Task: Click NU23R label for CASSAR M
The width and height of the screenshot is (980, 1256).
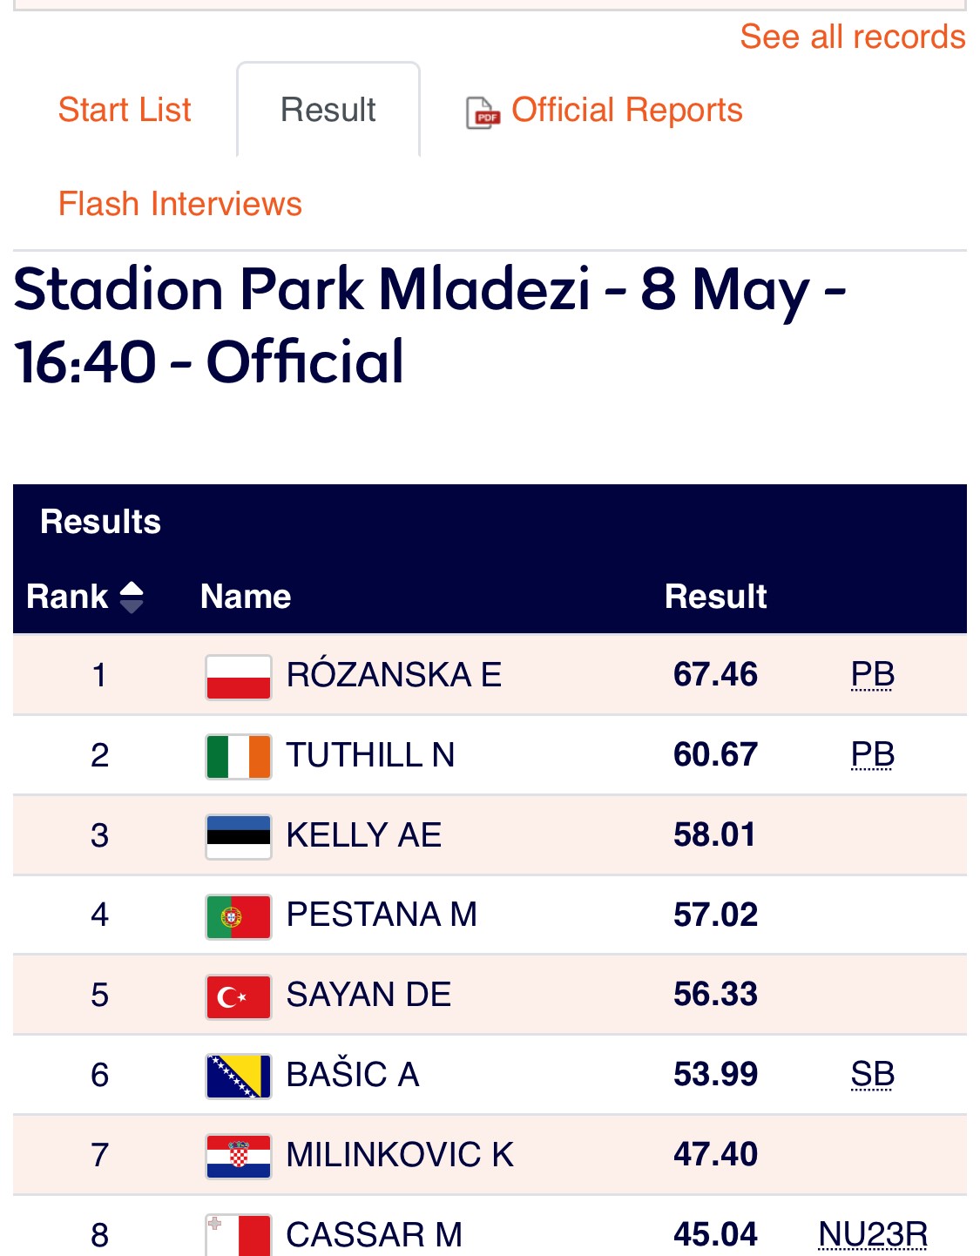Action: [874, 1234]
